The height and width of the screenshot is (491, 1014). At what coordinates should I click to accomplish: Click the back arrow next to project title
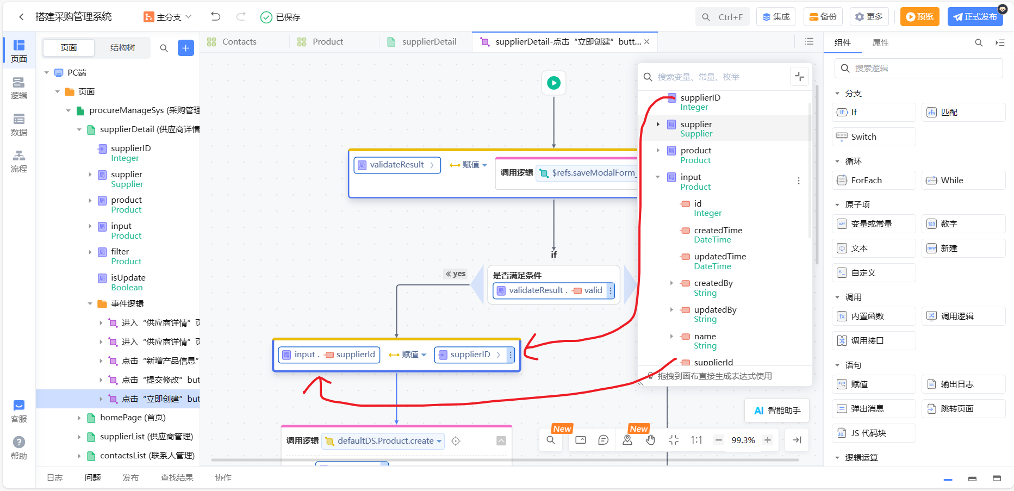21,17
